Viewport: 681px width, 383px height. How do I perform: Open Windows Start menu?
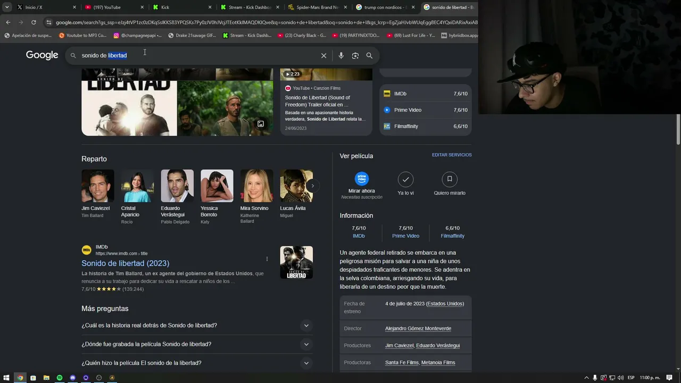point(6,378)
